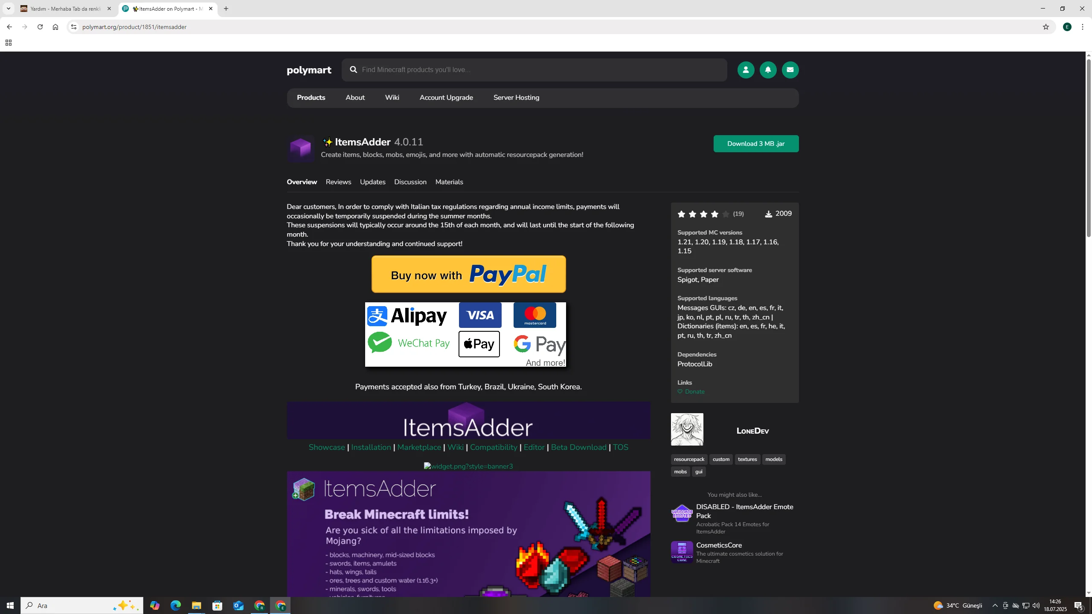
Task: Open a new browser tab
Action: (226, 9)
